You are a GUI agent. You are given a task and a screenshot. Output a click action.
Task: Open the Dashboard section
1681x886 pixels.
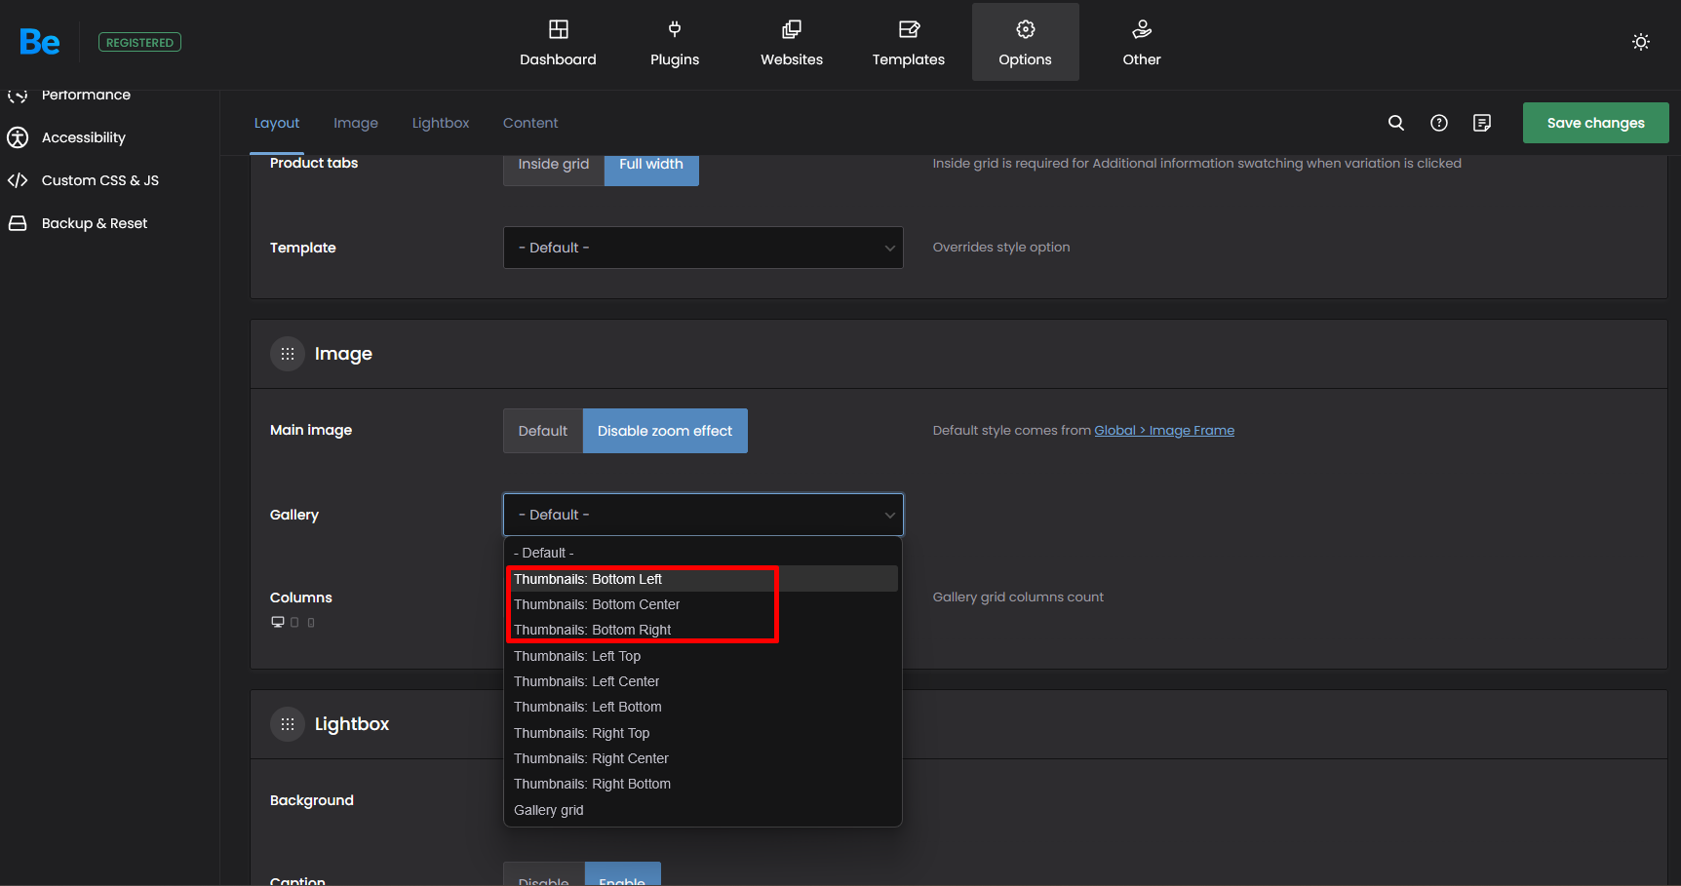[558, 43]
